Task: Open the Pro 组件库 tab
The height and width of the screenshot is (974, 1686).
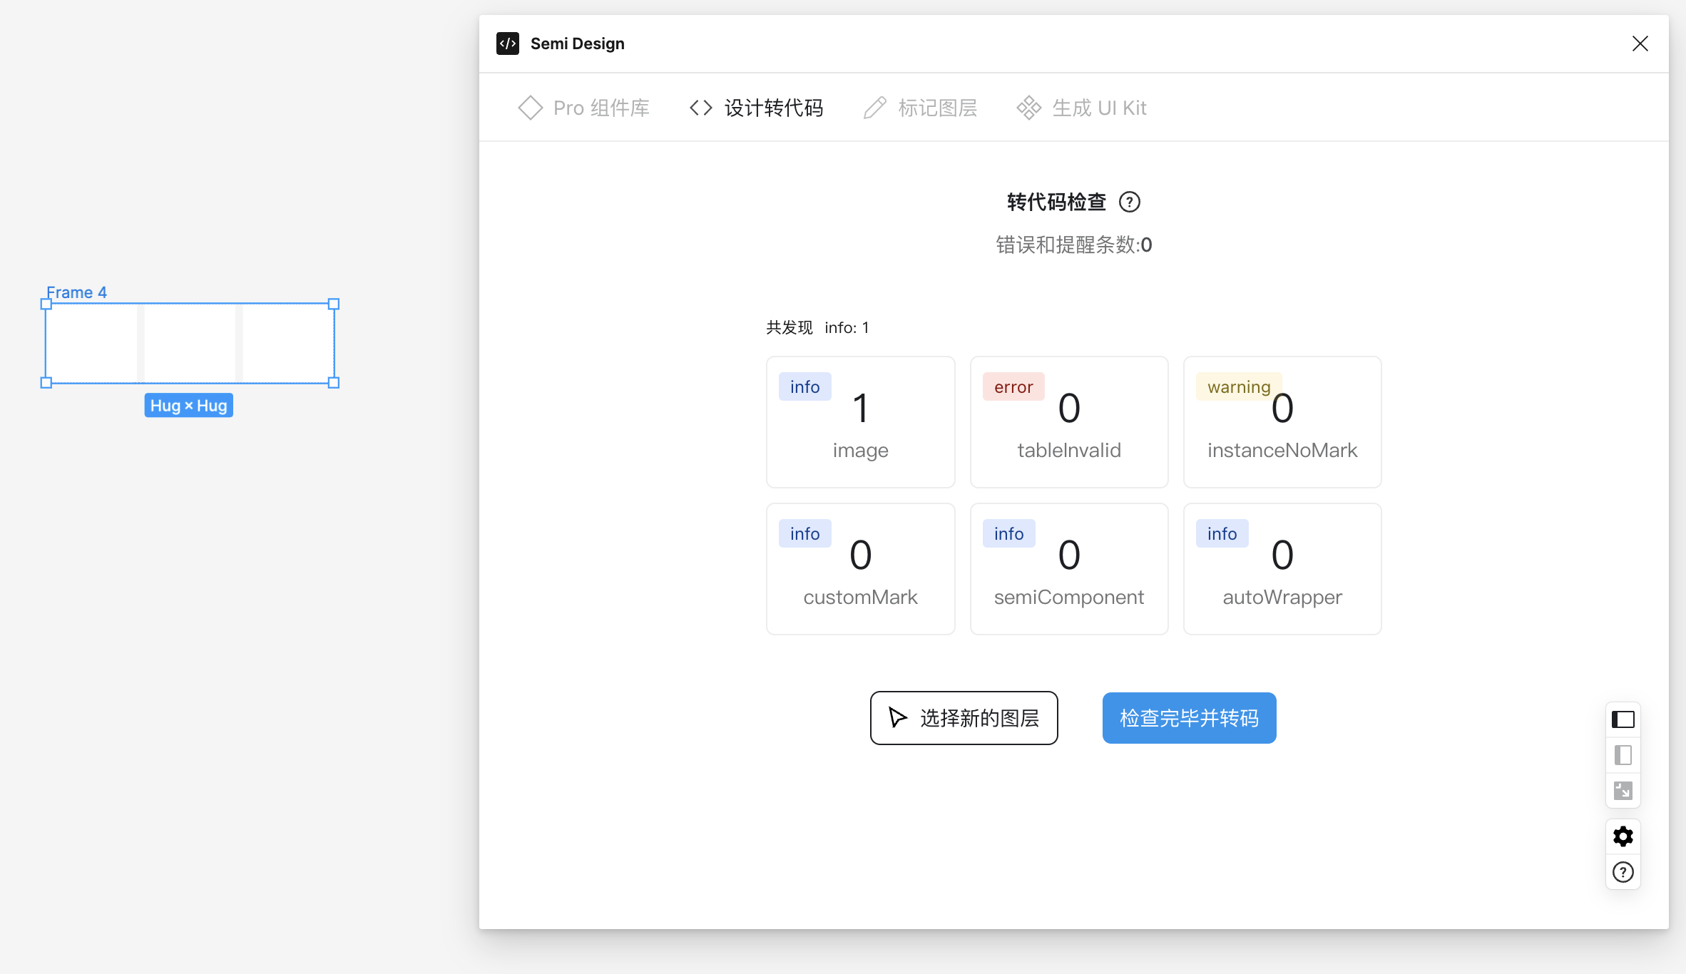Action: coord(583,108)
